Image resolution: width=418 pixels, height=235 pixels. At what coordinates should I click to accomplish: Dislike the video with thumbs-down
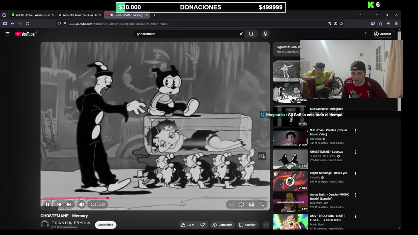(x=202, y=225)
